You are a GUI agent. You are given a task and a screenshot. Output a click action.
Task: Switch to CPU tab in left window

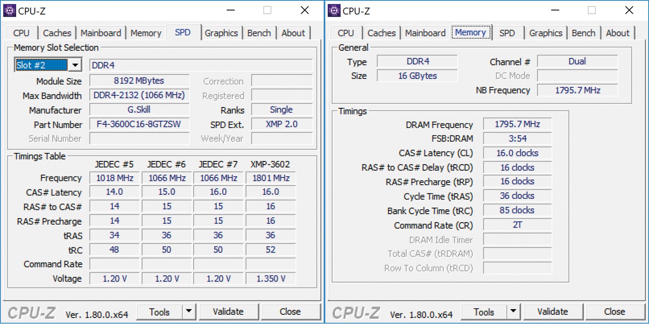coord(21,33)
